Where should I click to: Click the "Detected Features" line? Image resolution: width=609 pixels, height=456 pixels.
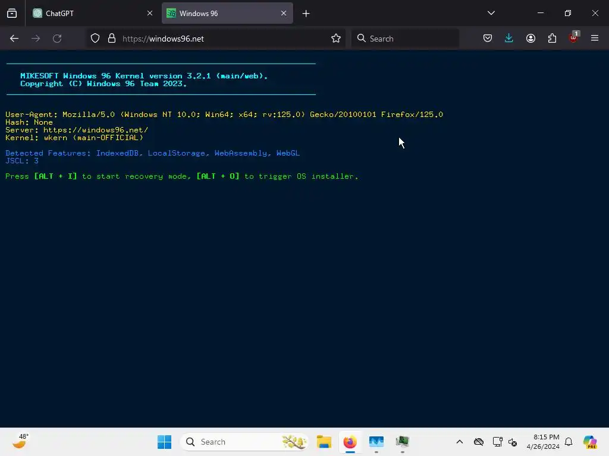153,153
